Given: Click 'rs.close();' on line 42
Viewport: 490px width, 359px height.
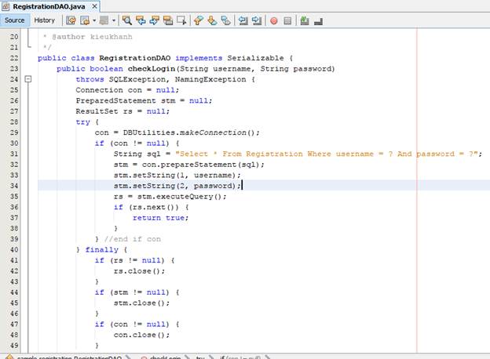Looking at the screenshot, I should point(139,271).
